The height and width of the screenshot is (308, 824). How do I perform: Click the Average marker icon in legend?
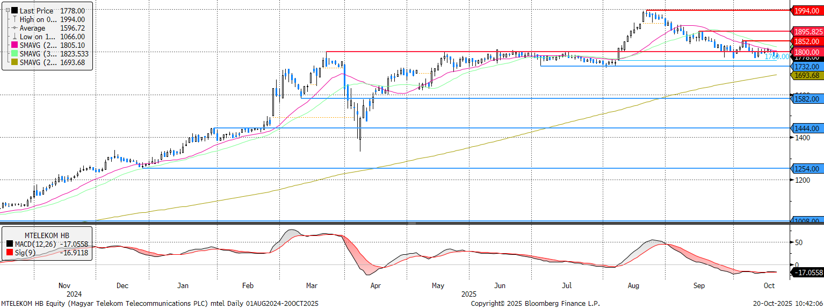click(x=14, y=28)
